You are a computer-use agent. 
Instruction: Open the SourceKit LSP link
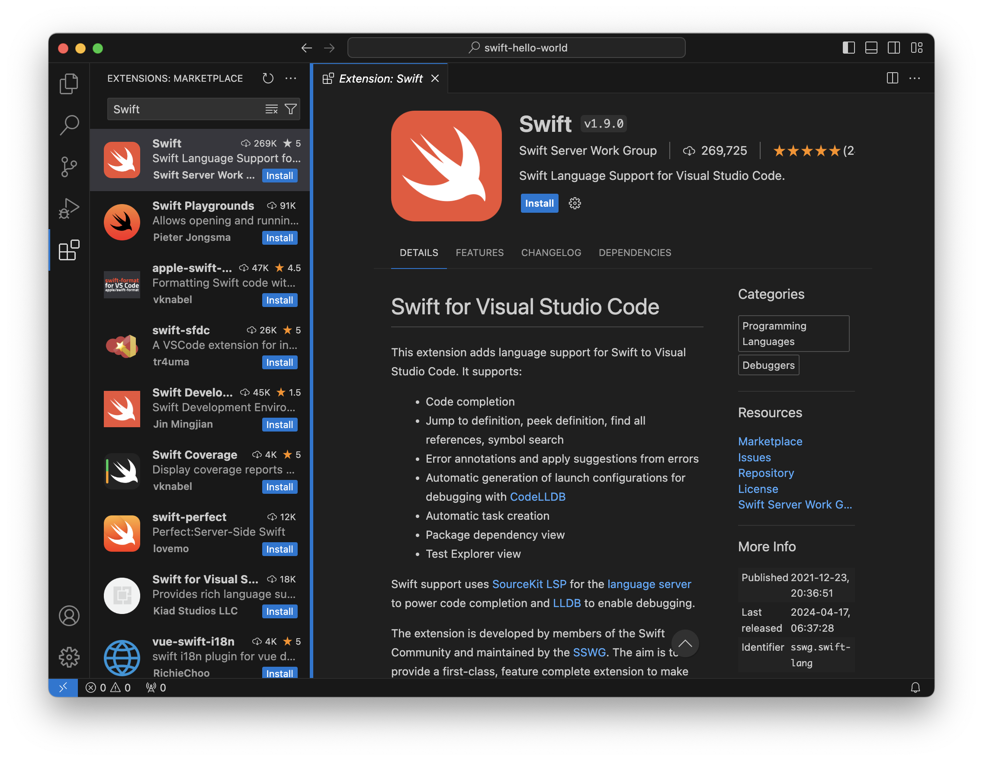[x=529, y=584]
